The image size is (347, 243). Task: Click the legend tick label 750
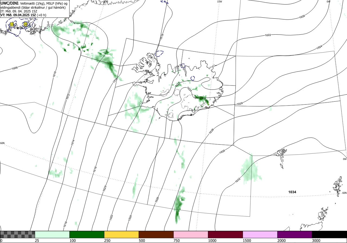[x=176, y=241]
